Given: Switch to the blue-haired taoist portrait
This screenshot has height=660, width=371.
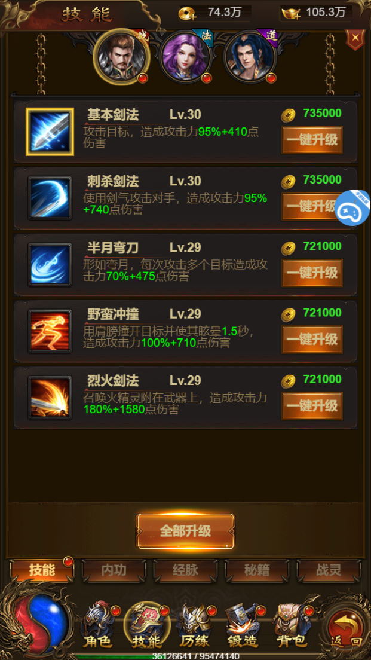Looking at the screenshot, I should click(250, 56).
